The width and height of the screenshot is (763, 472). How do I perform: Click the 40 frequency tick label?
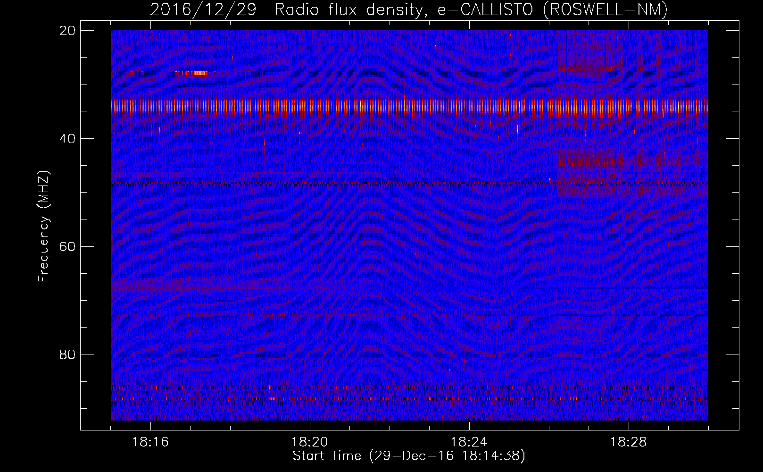click(x=68, y=139)
